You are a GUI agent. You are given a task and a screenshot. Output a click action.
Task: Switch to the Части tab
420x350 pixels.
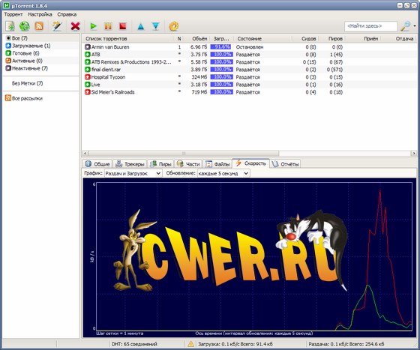[188, 164]
